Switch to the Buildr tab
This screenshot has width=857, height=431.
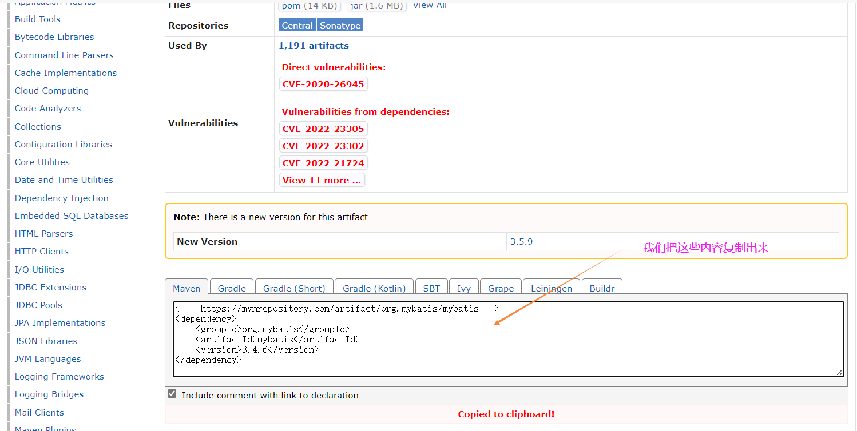coord(602,288)
